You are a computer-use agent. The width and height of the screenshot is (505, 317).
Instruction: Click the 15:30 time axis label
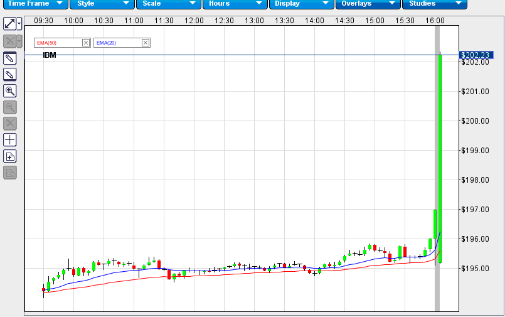(405, 21)
